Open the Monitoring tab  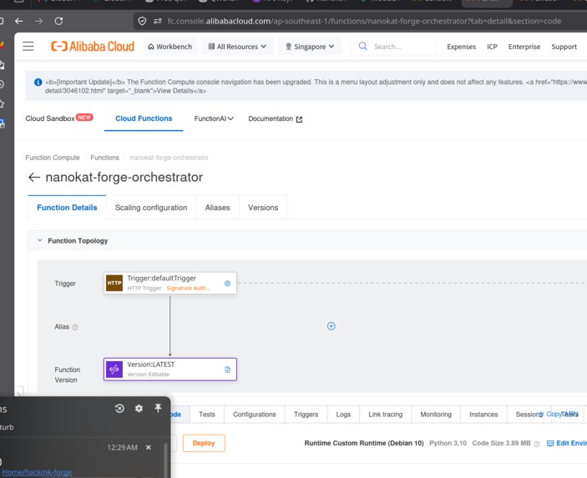[436, 415]
